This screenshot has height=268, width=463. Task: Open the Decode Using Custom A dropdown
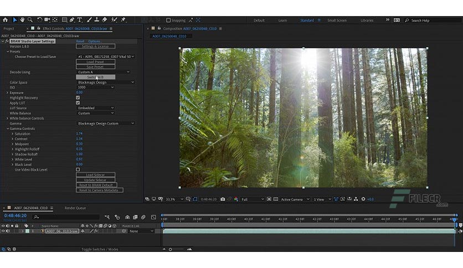(x=104, y=72)
